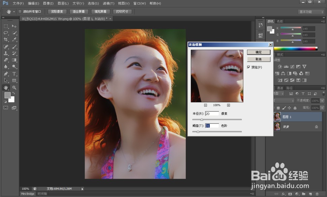Screen dimensions: 327x197
Task: Open the 滤镜(T) menu
Action: (109, 3)
